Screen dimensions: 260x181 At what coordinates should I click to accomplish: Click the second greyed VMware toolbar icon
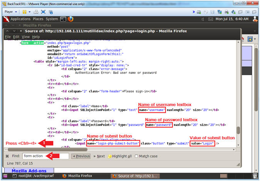247,12
